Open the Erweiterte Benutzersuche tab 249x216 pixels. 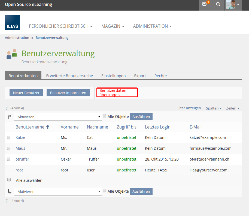pyautogui.click(x=69, y=76)
